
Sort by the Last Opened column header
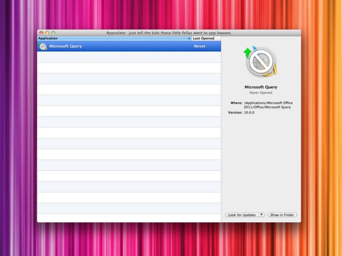pyautogui.click(x=206, y=38)
